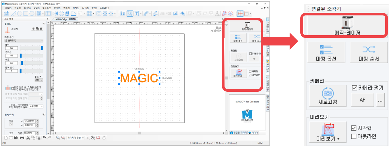Adjust the 출력 power slider
The height and width of the screenshot is (147, 389).
point(31,48)
